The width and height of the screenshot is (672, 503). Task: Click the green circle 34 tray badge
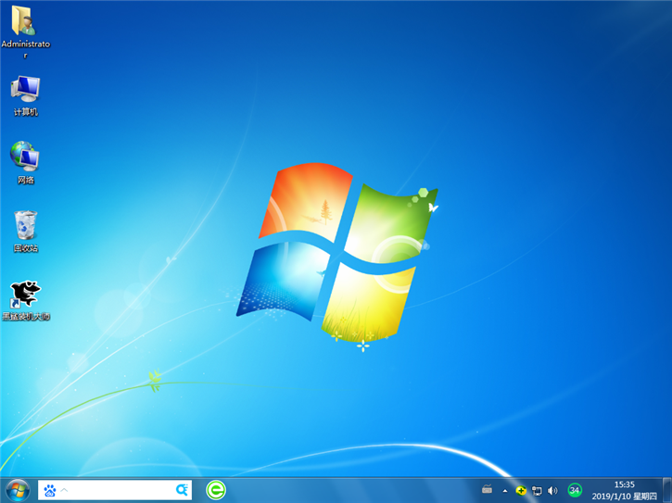(575, 490)
